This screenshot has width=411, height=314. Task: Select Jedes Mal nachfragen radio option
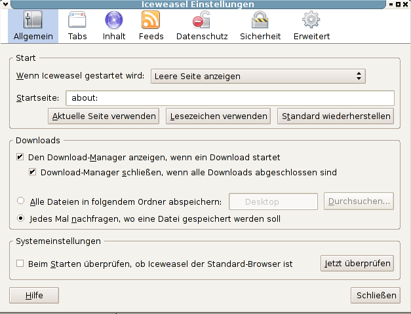[21, 218]
